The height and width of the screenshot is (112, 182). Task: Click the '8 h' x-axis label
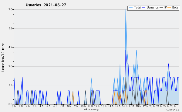(69, 106)
